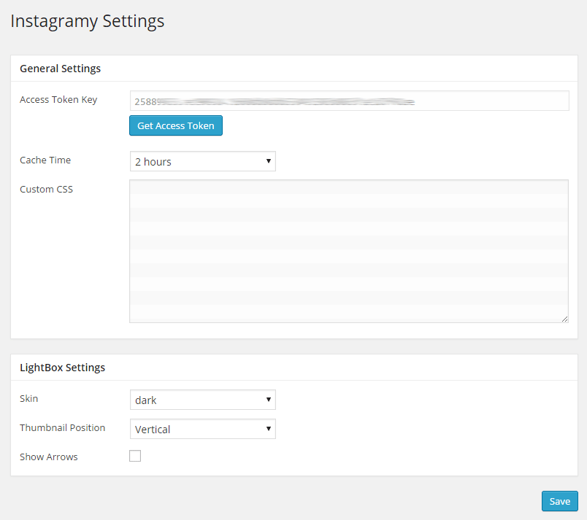Enable the Show Arrows checkbox
587x520 pixels.
pyautogui.click(x=135, y=457)
